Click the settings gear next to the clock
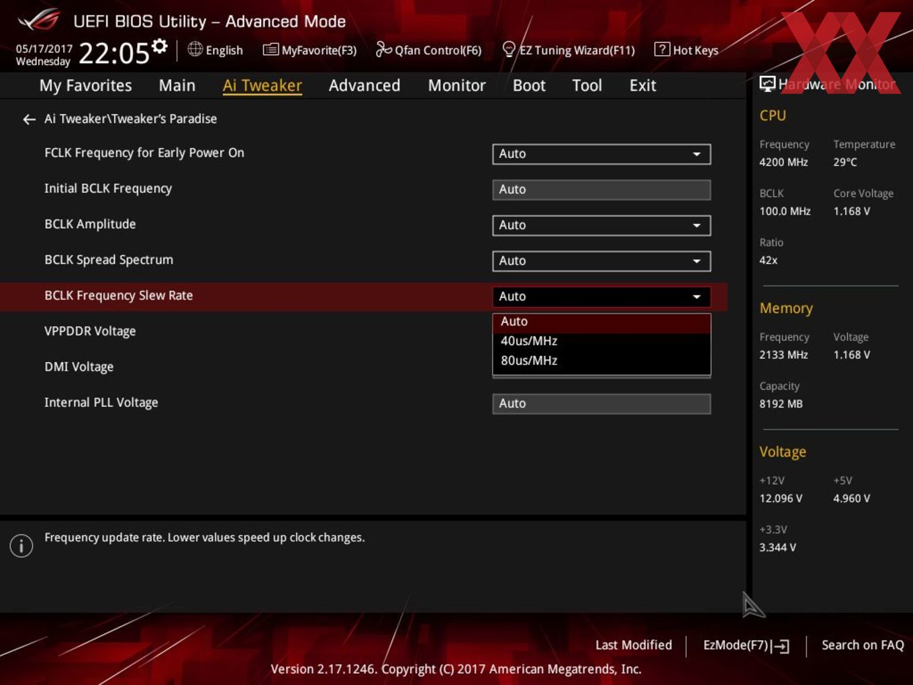913x685 pixels. pos(159,46)
